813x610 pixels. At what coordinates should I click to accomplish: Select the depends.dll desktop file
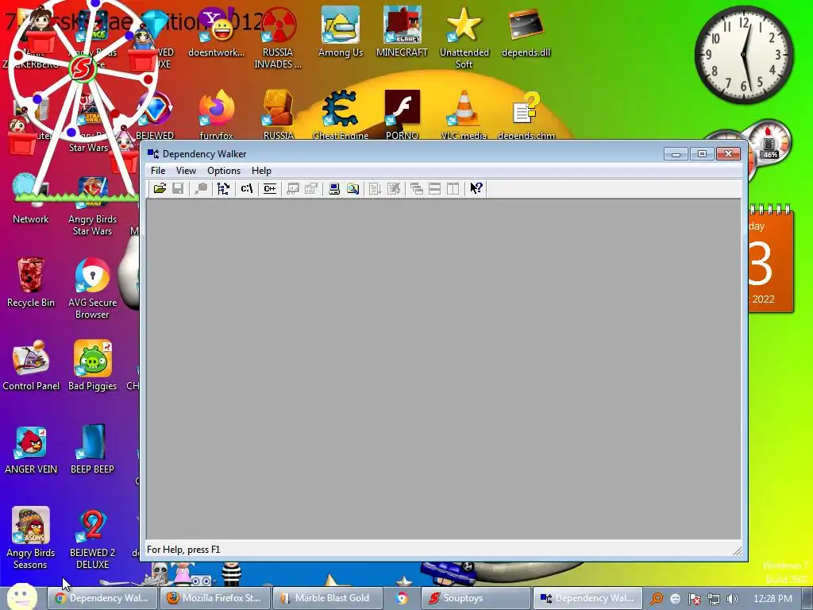click(526, 32)
